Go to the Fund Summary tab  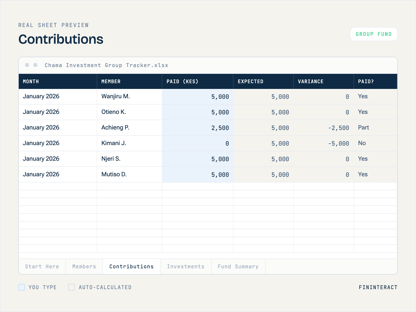tap(238, 266)
